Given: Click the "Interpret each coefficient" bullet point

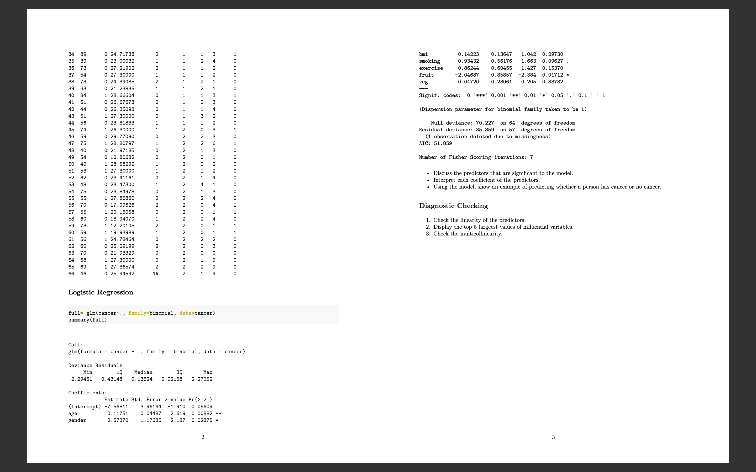Looking at the screenshot, I should (486, 180).
